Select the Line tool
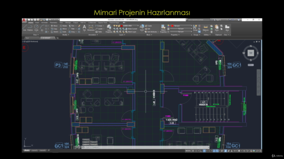The width and height of the screenshot is (284, 159). pos(25,28)
